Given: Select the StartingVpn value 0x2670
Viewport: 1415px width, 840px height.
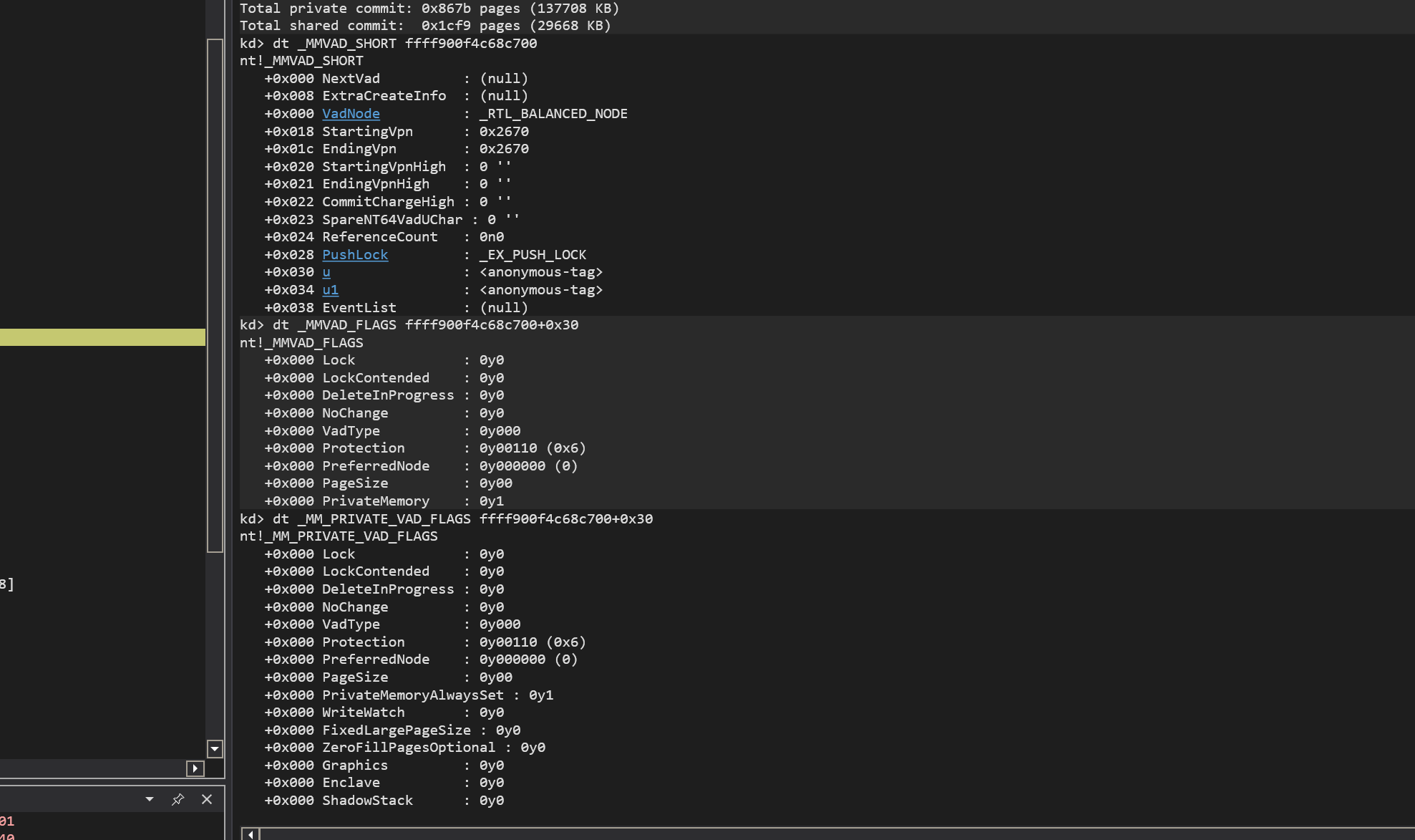Looking at the screenshot, I should [504, 132].
